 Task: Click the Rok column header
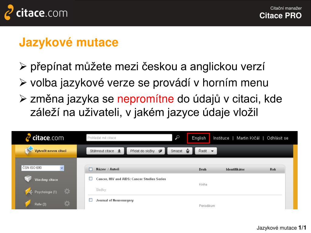(x=273, y=169)
